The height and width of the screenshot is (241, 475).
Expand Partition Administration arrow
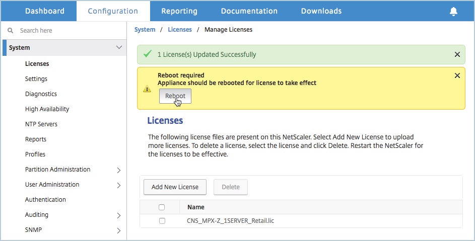pos(119,170)
